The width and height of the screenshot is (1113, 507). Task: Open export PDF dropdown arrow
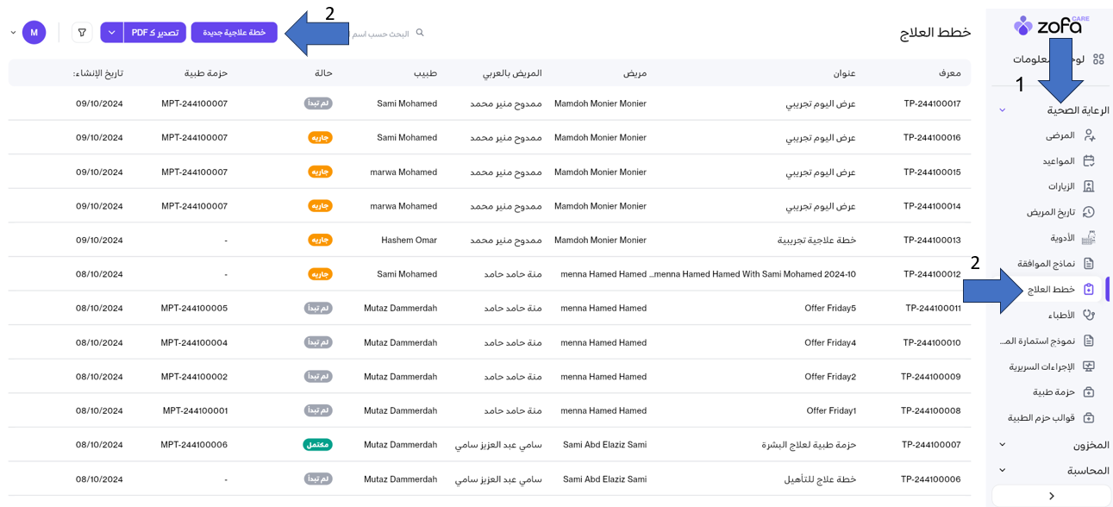(x=112, y=33)
